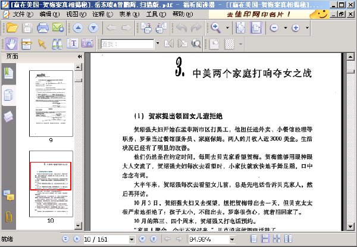Select the Snapshot camera tool
The height and width of the screenshot is (247, 357).
(x=87, y=43)
